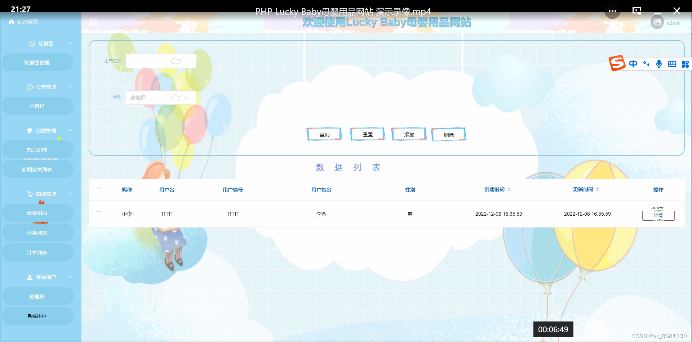Click the Sogou S logo icon
This screenshot has height=342, width=692.
[x=617, y=63]
